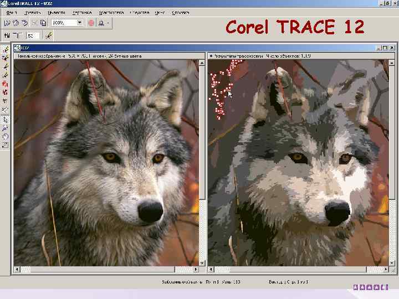Click the selected objects status bar text

pyautogui.click(x=201, y=282)
